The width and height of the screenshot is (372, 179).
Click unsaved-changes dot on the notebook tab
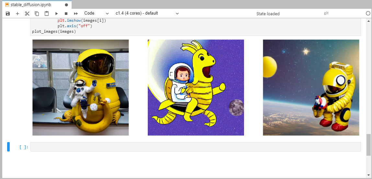(66, 5)
